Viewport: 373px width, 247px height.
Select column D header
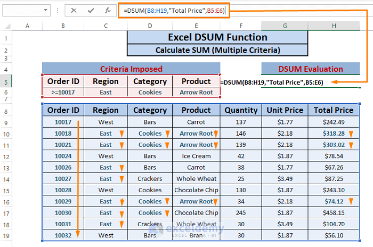pos(150,26)
